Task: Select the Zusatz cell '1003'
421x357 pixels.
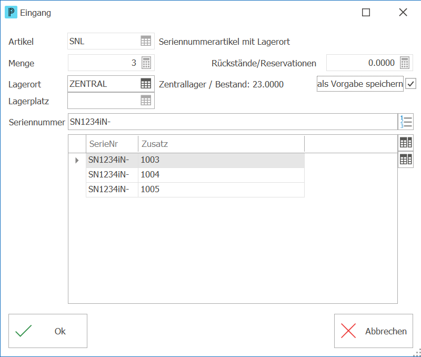Action: tap(221, 161)
